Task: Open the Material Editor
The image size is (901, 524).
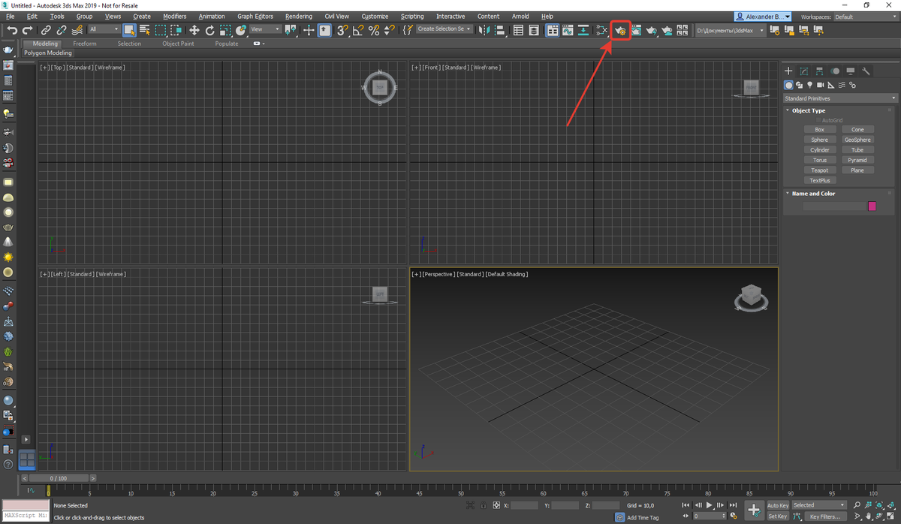Action: [602, 31]
